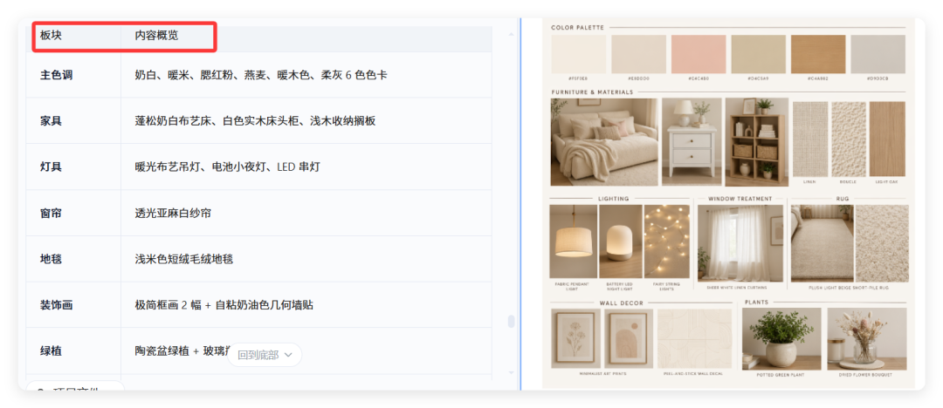Select the text 暖光布艺吊灯、电池小夜灯、LED 串灯
This screenshot has height=408, width=943.
pos(227,167)
